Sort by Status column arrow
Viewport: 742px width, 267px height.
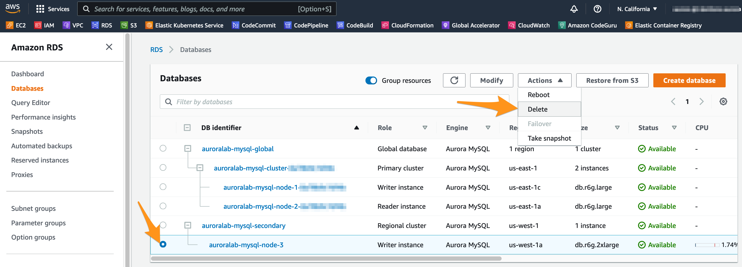point(674,128)
